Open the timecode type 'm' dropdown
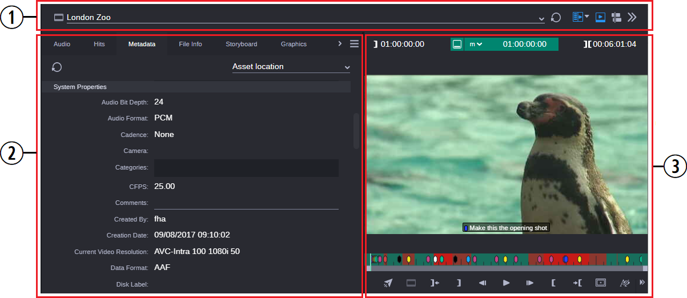This screenshot has height=298, width=687. pyautogui.click(x=476, y=44)
